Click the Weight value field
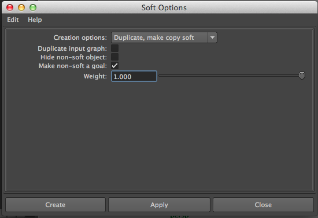The width and height of the screenshot is (318, 218). point(134,76)
